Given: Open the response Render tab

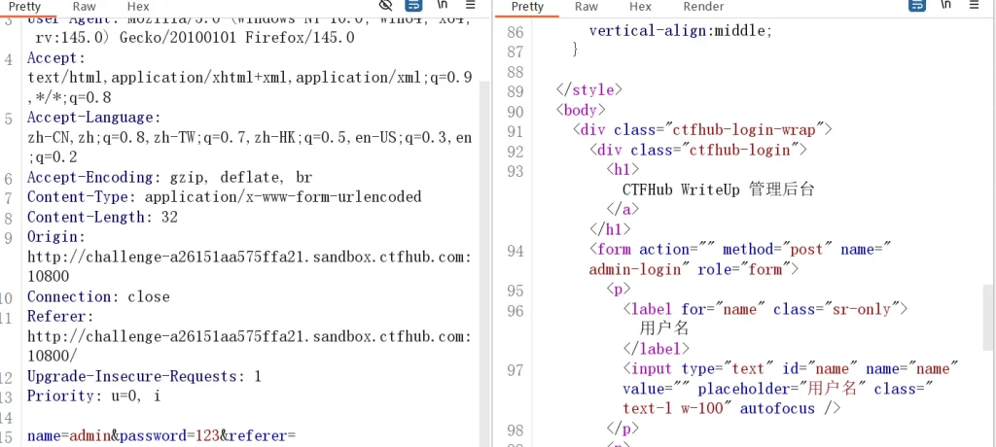Looking at the screenshot, I should 703,6.
